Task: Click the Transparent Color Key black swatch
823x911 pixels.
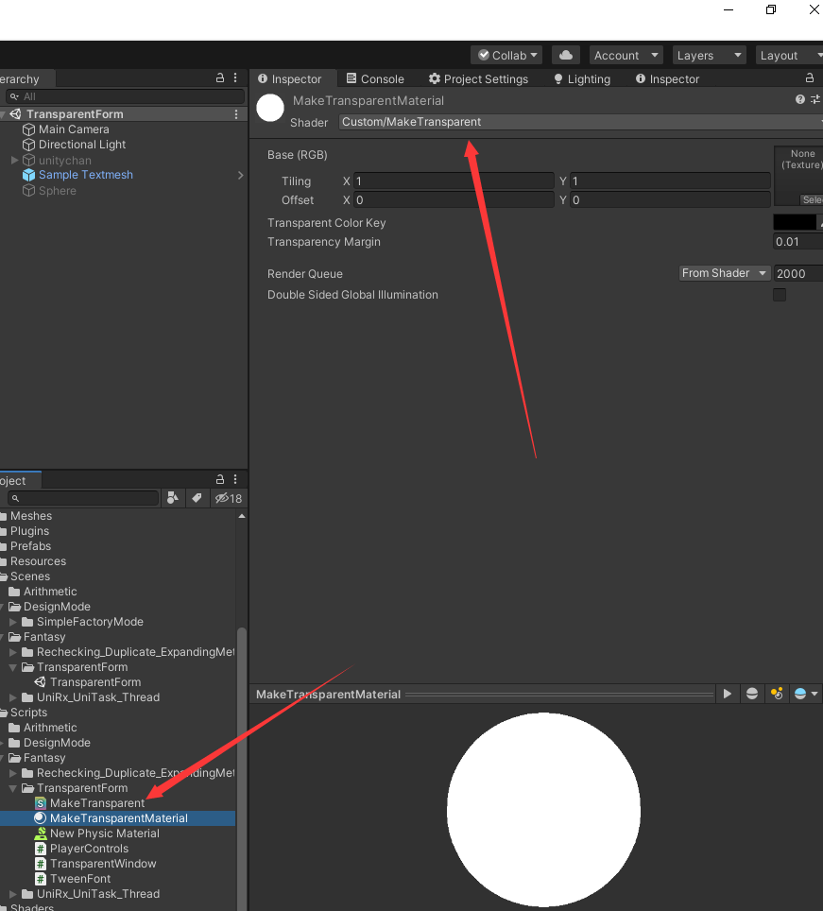Action: [795, 222]
